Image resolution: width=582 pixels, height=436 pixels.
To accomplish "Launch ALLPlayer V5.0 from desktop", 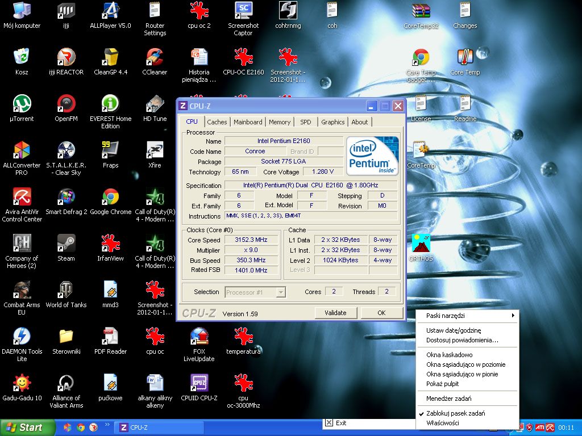I will [110, 15].
